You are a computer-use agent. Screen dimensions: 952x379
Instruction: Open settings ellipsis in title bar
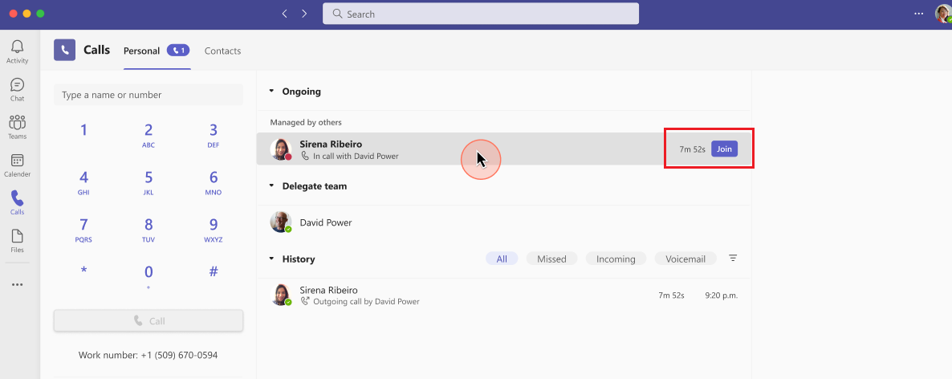(918, 14)
